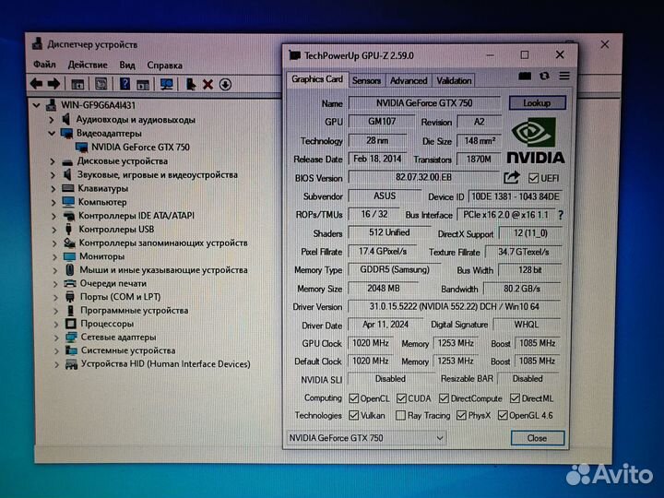664x498 pixels.
Task: Click the GPU-Z title bar chip icon
Action: click(x=295, y=55)
